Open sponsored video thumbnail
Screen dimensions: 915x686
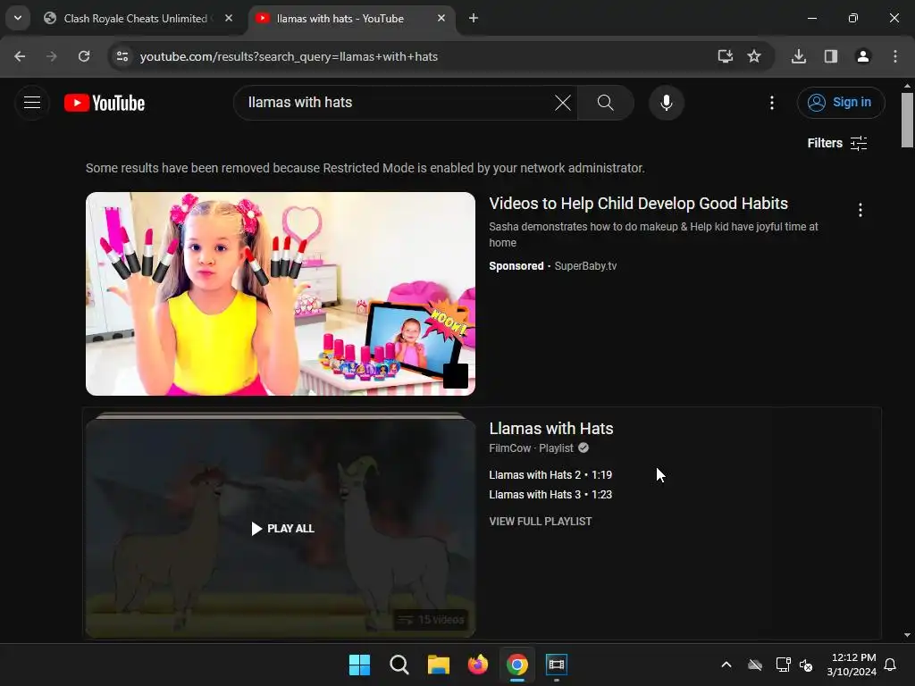point(281,294)
